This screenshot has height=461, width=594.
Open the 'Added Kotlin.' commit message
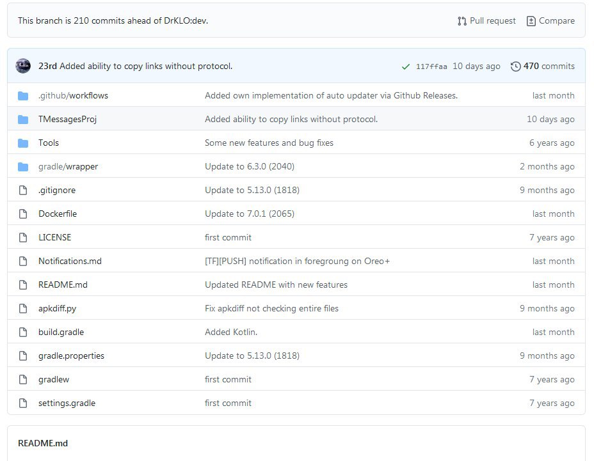231,332
